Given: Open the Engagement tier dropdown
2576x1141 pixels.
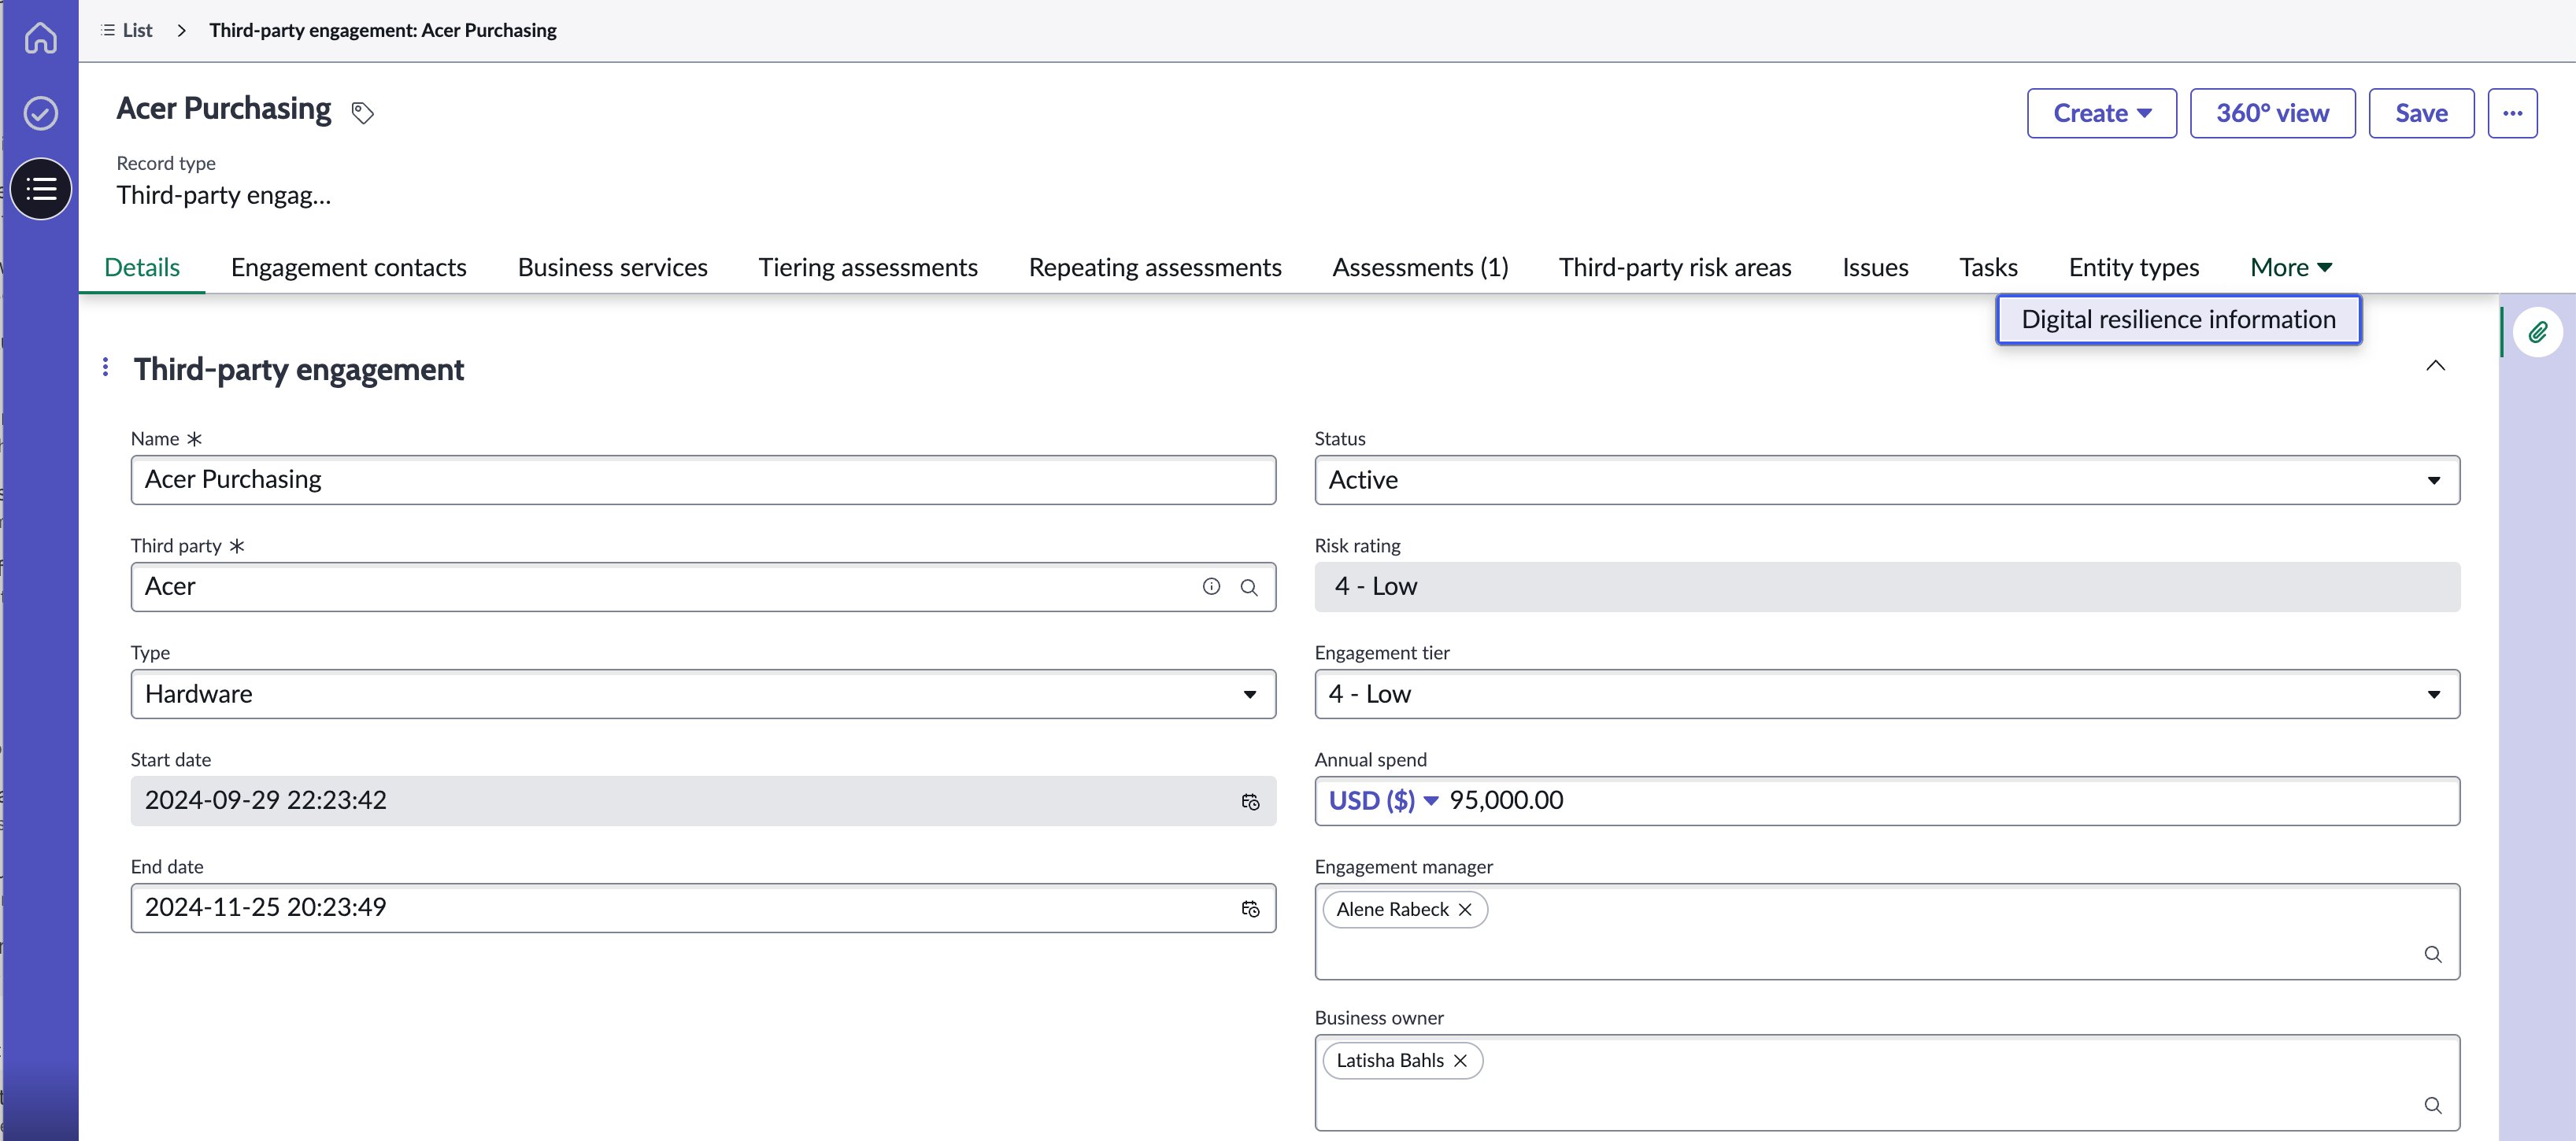Looking at the screenshot, I should pyautogui.click(x=1887, y=694).
